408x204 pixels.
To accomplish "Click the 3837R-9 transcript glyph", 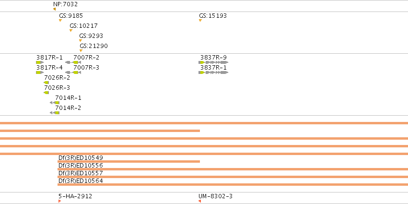I will tap(213, 62).
